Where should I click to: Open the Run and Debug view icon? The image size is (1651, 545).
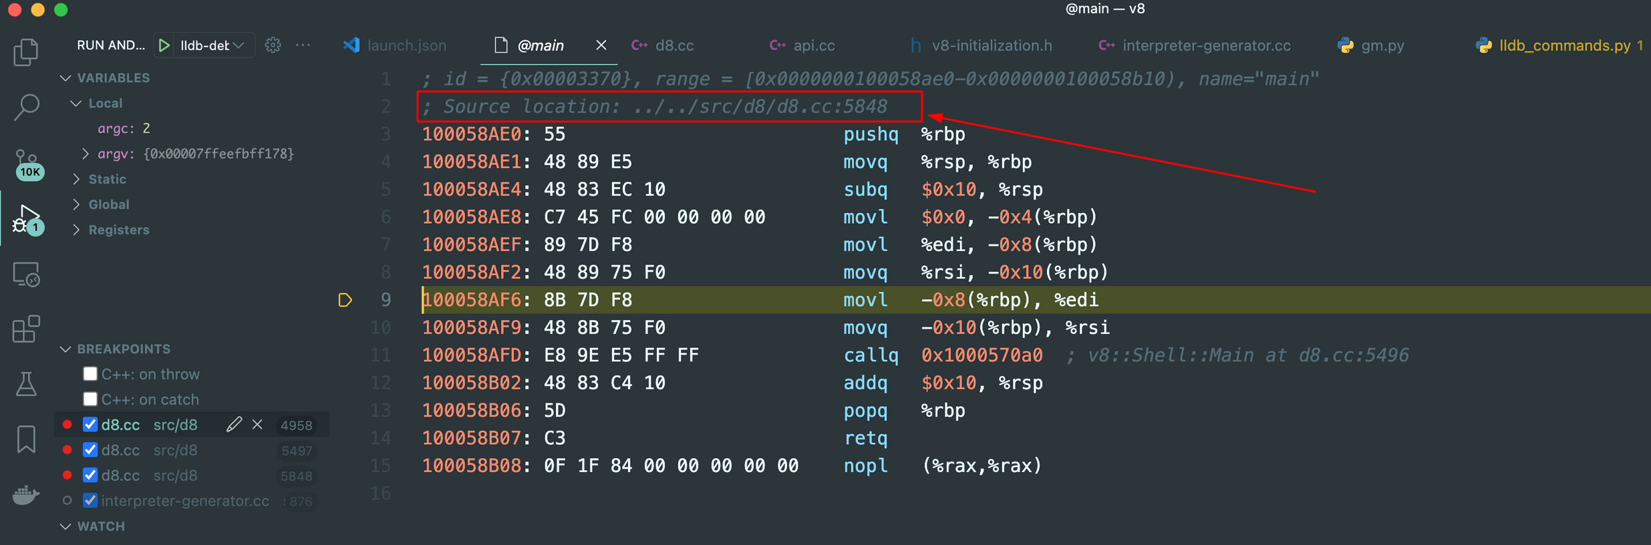pyautogui.click(x=27, y=219)
